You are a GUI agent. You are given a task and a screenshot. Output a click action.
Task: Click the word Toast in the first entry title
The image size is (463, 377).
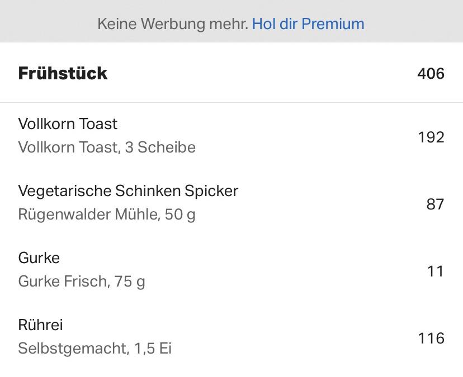coord(98,123)
